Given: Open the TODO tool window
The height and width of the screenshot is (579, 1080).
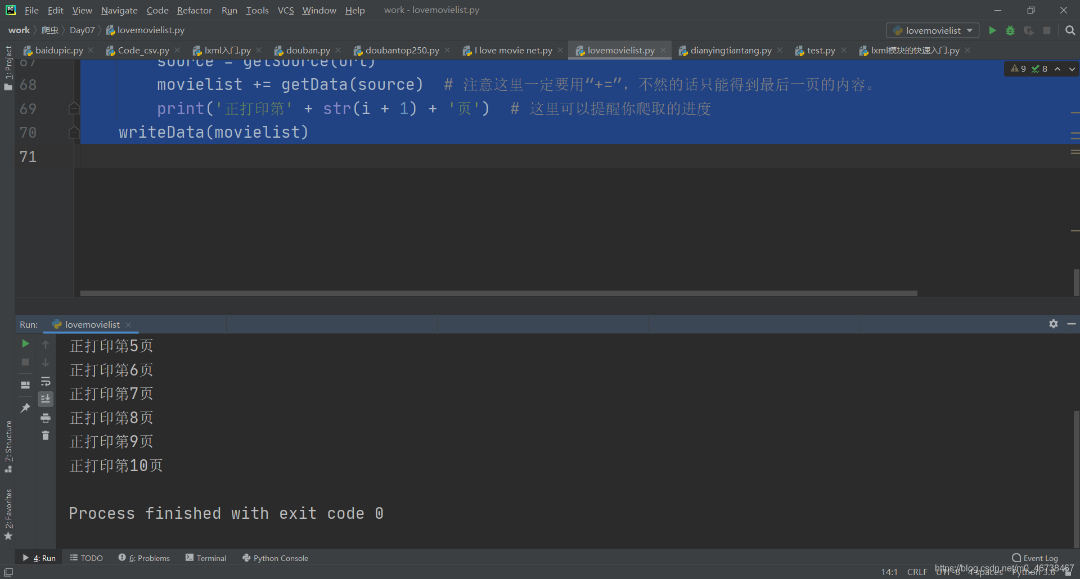Looking at the screenshot, I should [87, 558].
